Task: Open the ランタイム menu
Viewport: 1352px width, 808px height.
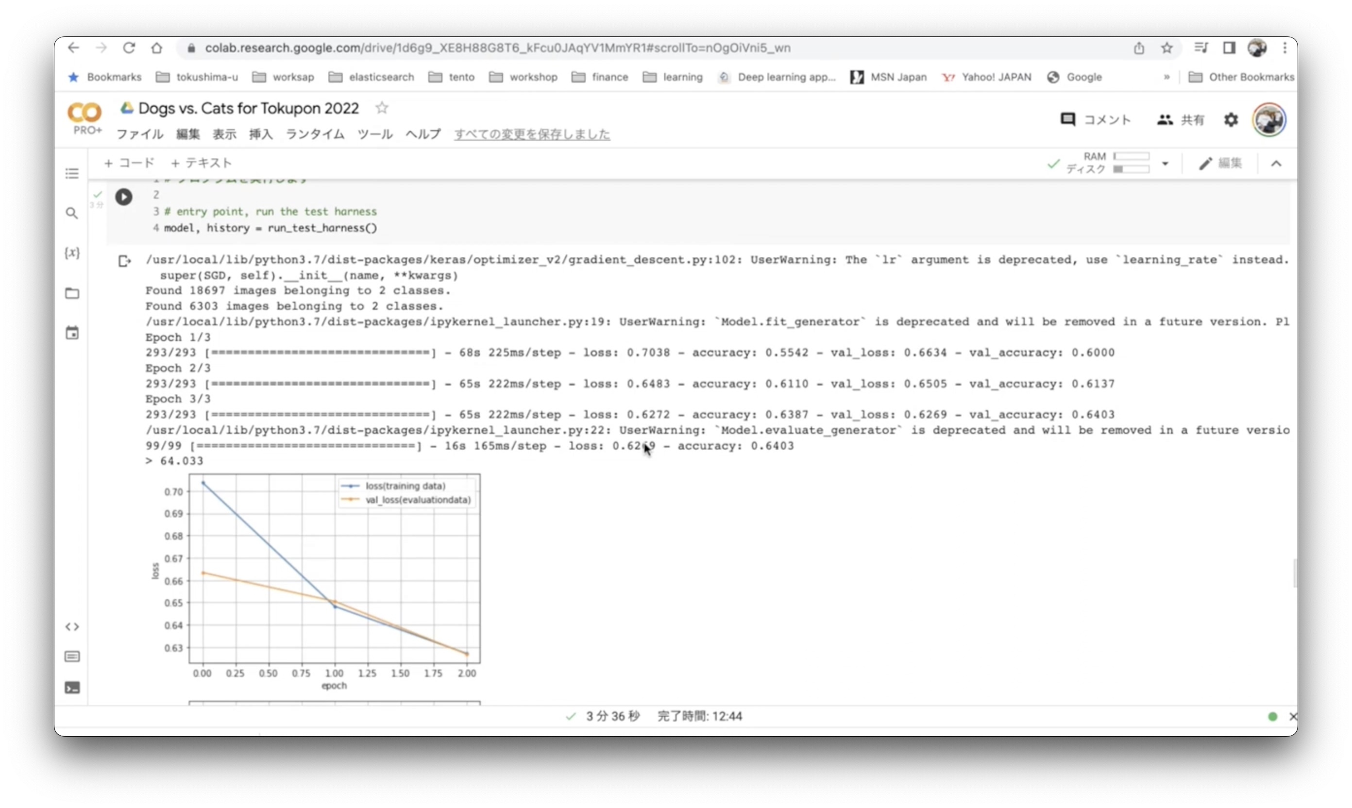Action: [315, 135]
